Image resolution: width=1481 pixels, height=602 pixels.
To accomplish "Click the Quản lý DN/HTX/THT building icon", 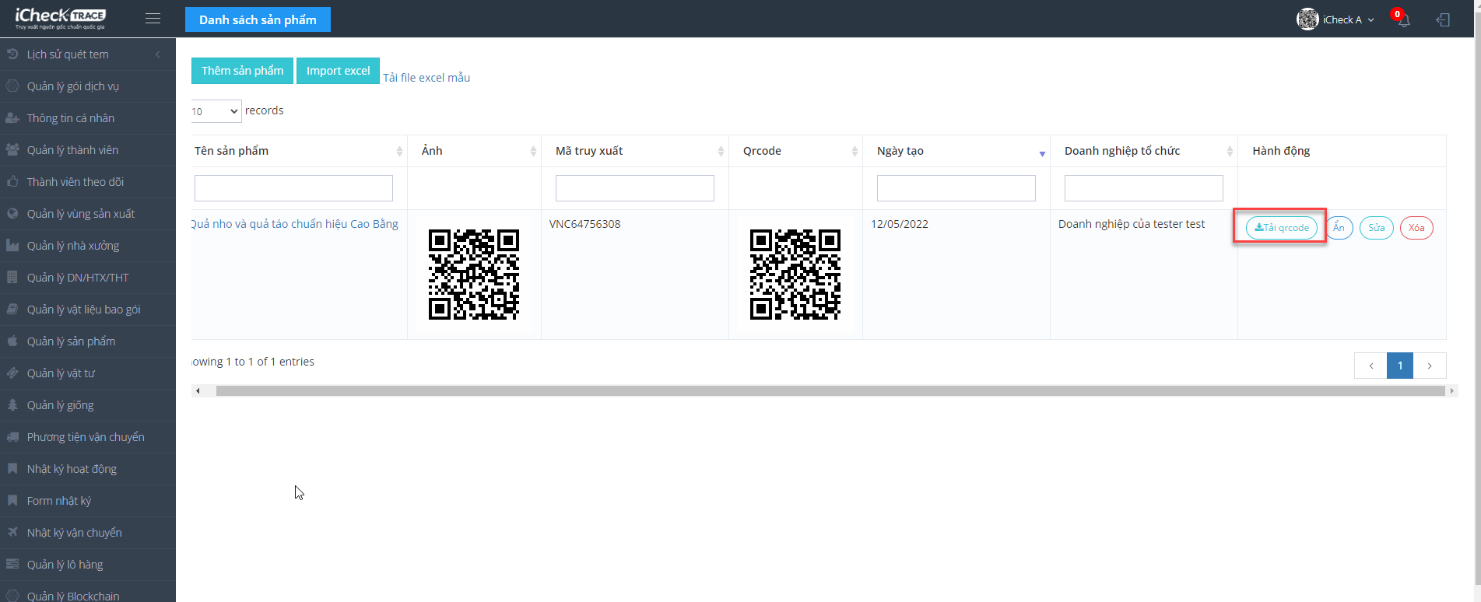I will [x=12, y=277].
